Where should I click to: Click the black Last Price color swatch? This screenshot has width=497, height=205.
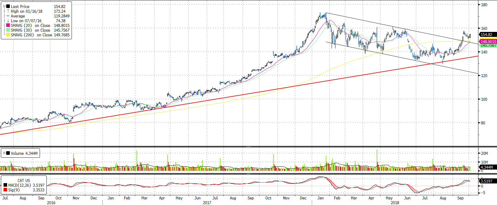pos(8,6)
